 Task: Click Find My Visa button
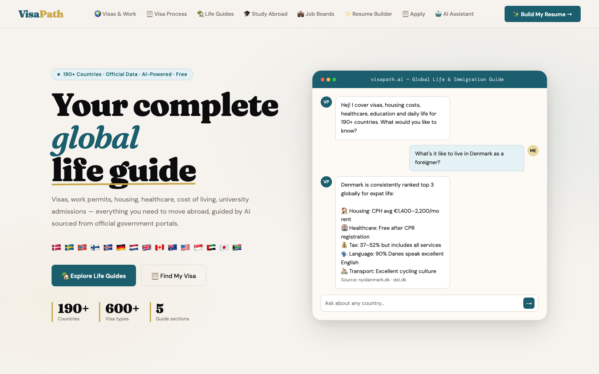tap(173, 276)
